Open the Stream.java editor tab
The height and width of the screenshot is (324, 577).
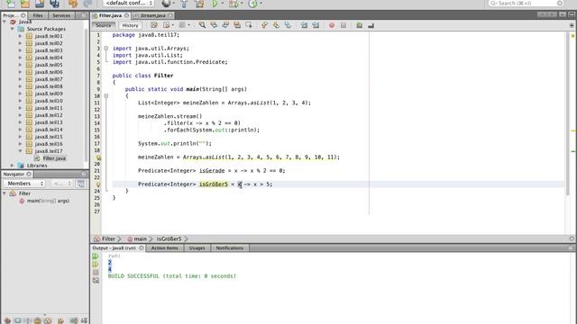(152, 15)
